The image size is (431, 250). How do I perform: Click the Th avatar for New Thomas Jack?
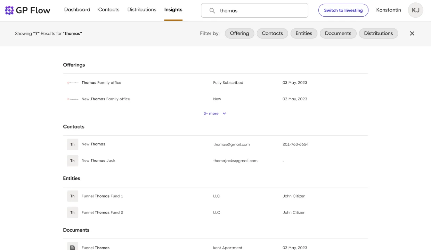(x=72, y=161)
